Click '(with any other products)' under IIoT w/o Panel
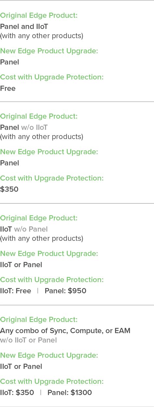 pos(42,239)
